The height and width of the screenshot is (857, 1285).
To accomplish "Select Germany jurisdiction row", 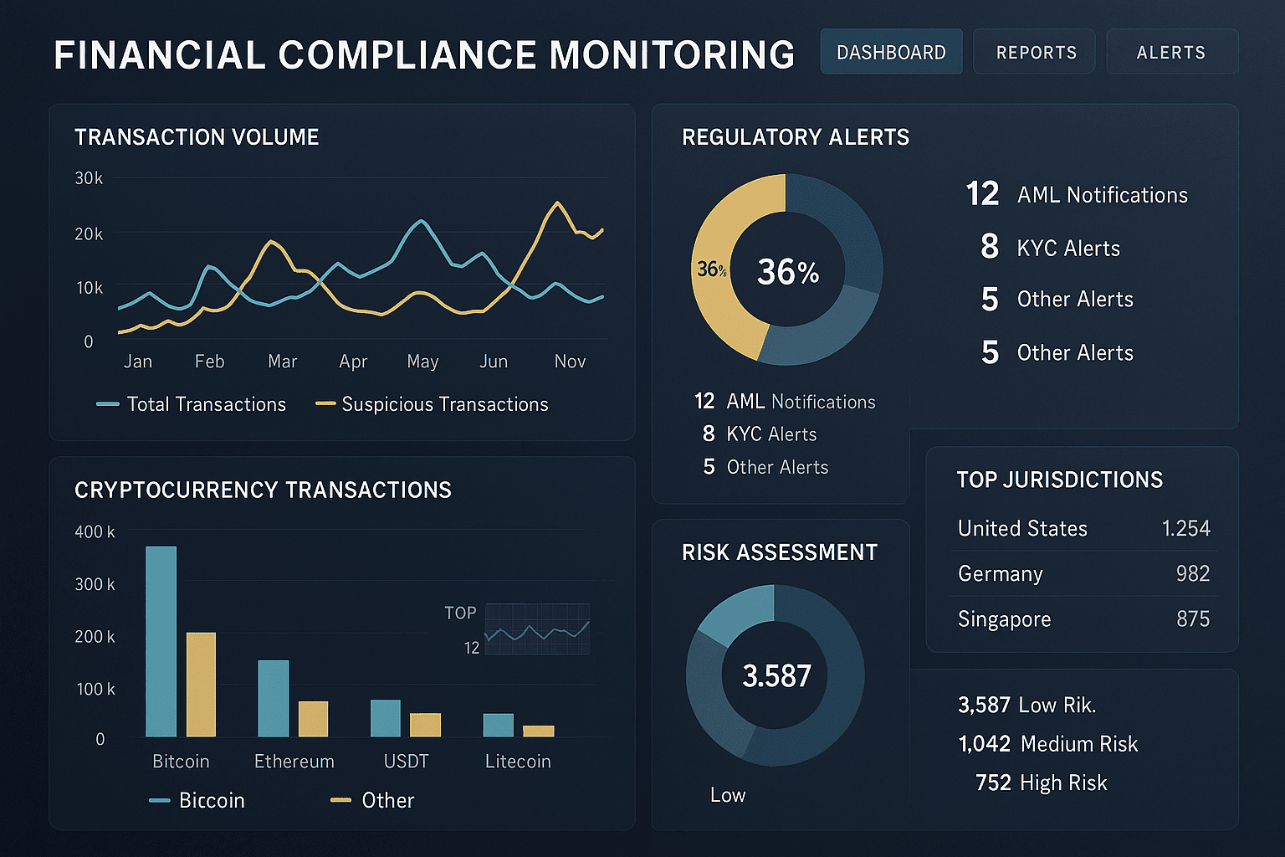I will (x=1083, y=573).
